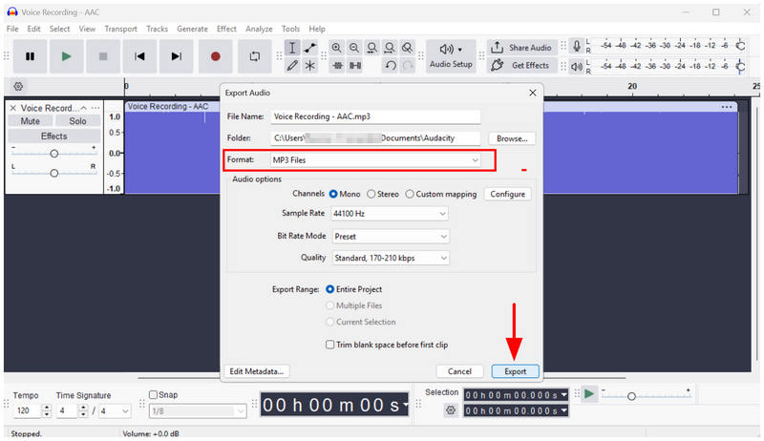Click the Zoom Out magnifier

354,48
